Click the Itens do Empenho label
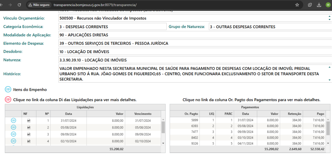Image resolution: width=332 pixels, height=155 pixels. point(30,90)
